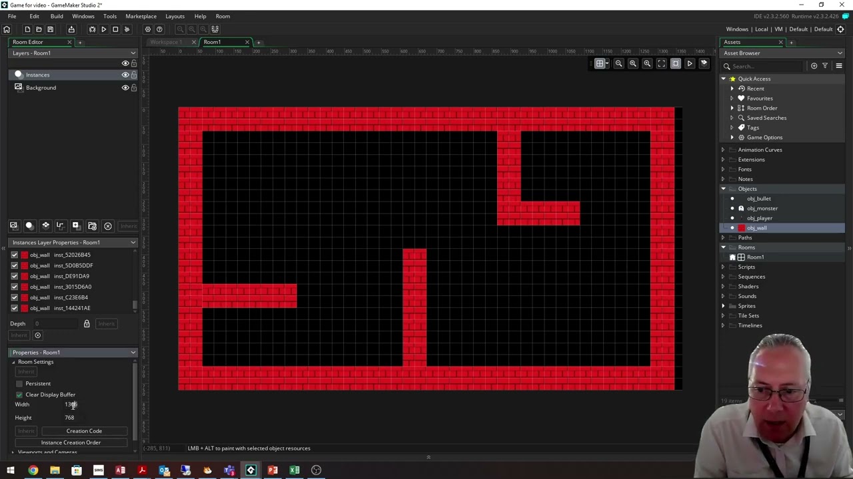
Task: Collapse the Layers - Room1 panel
Action: coord(133,53)
